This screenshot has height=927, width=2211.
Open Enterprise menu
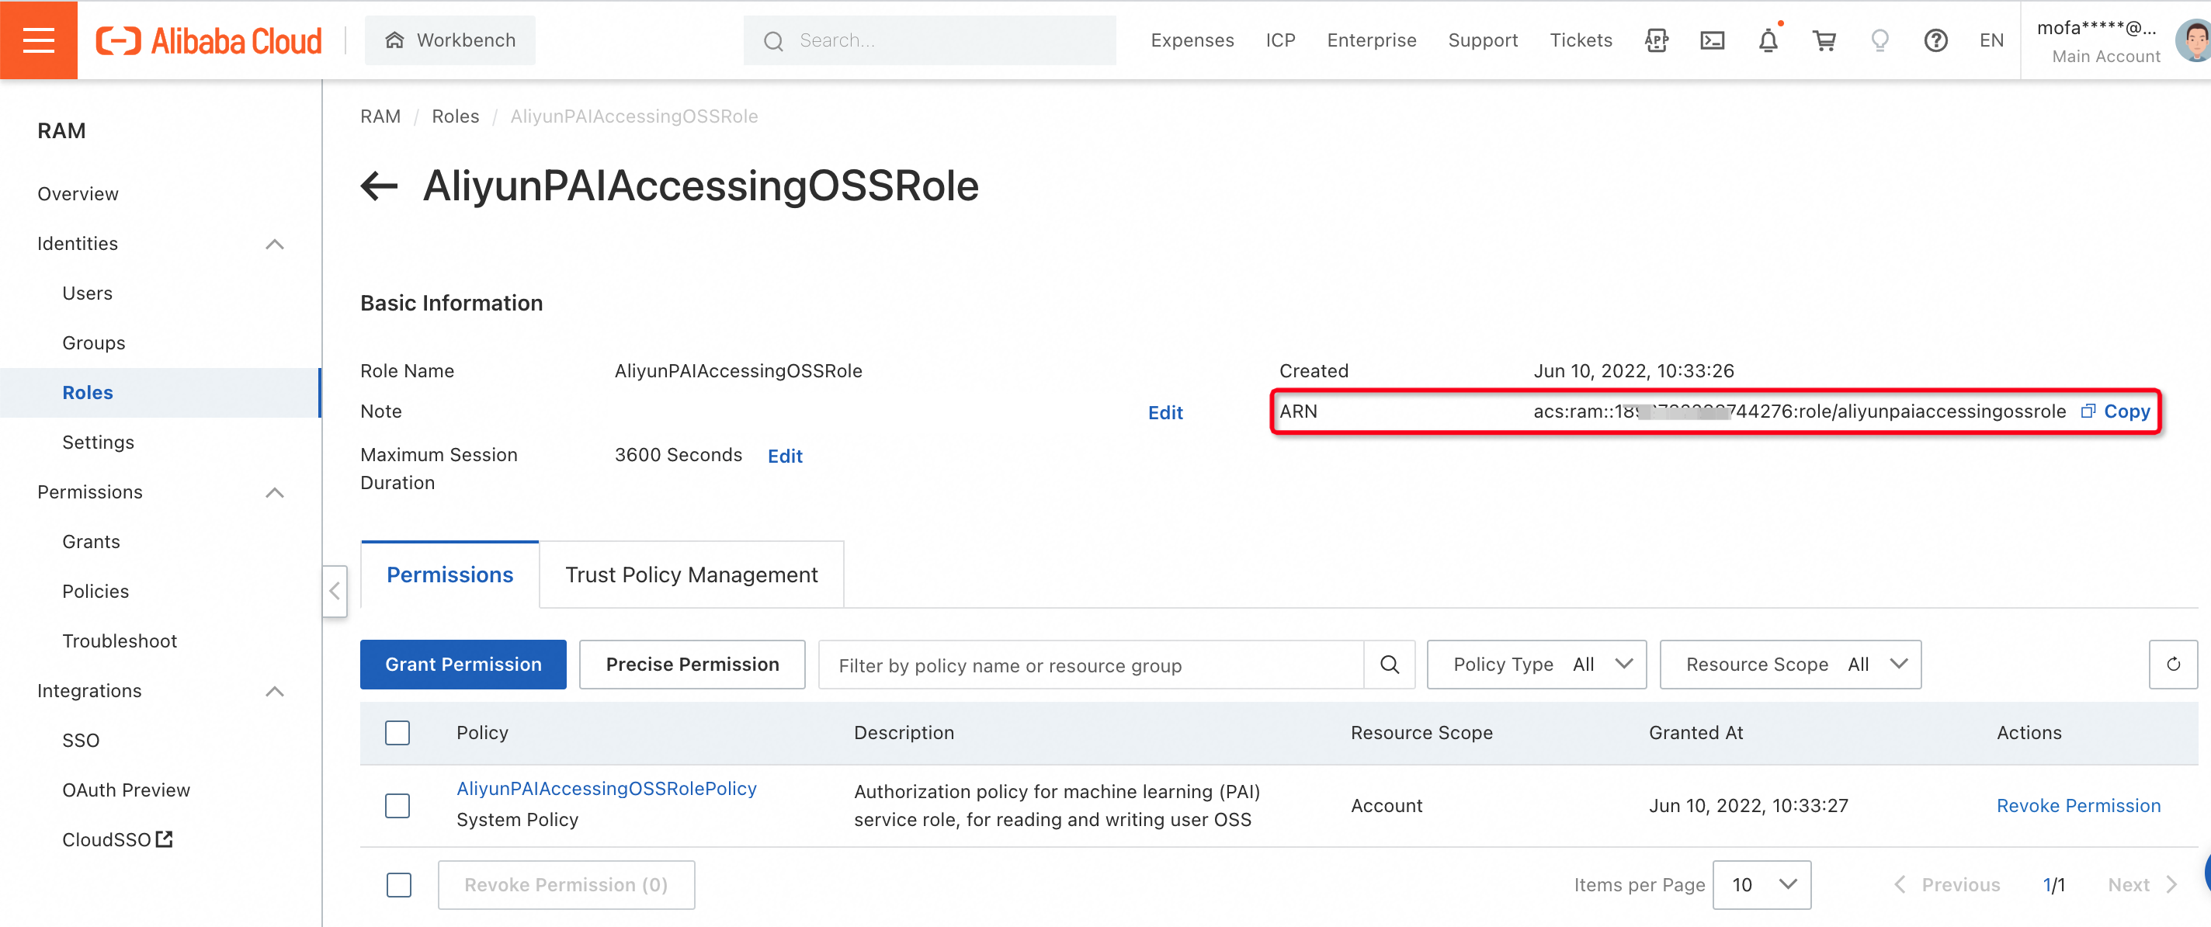tap(1371, 40)
